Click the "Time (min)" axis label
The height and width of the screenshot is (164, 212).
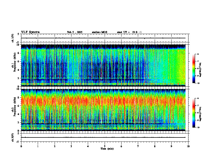point(107,149)
